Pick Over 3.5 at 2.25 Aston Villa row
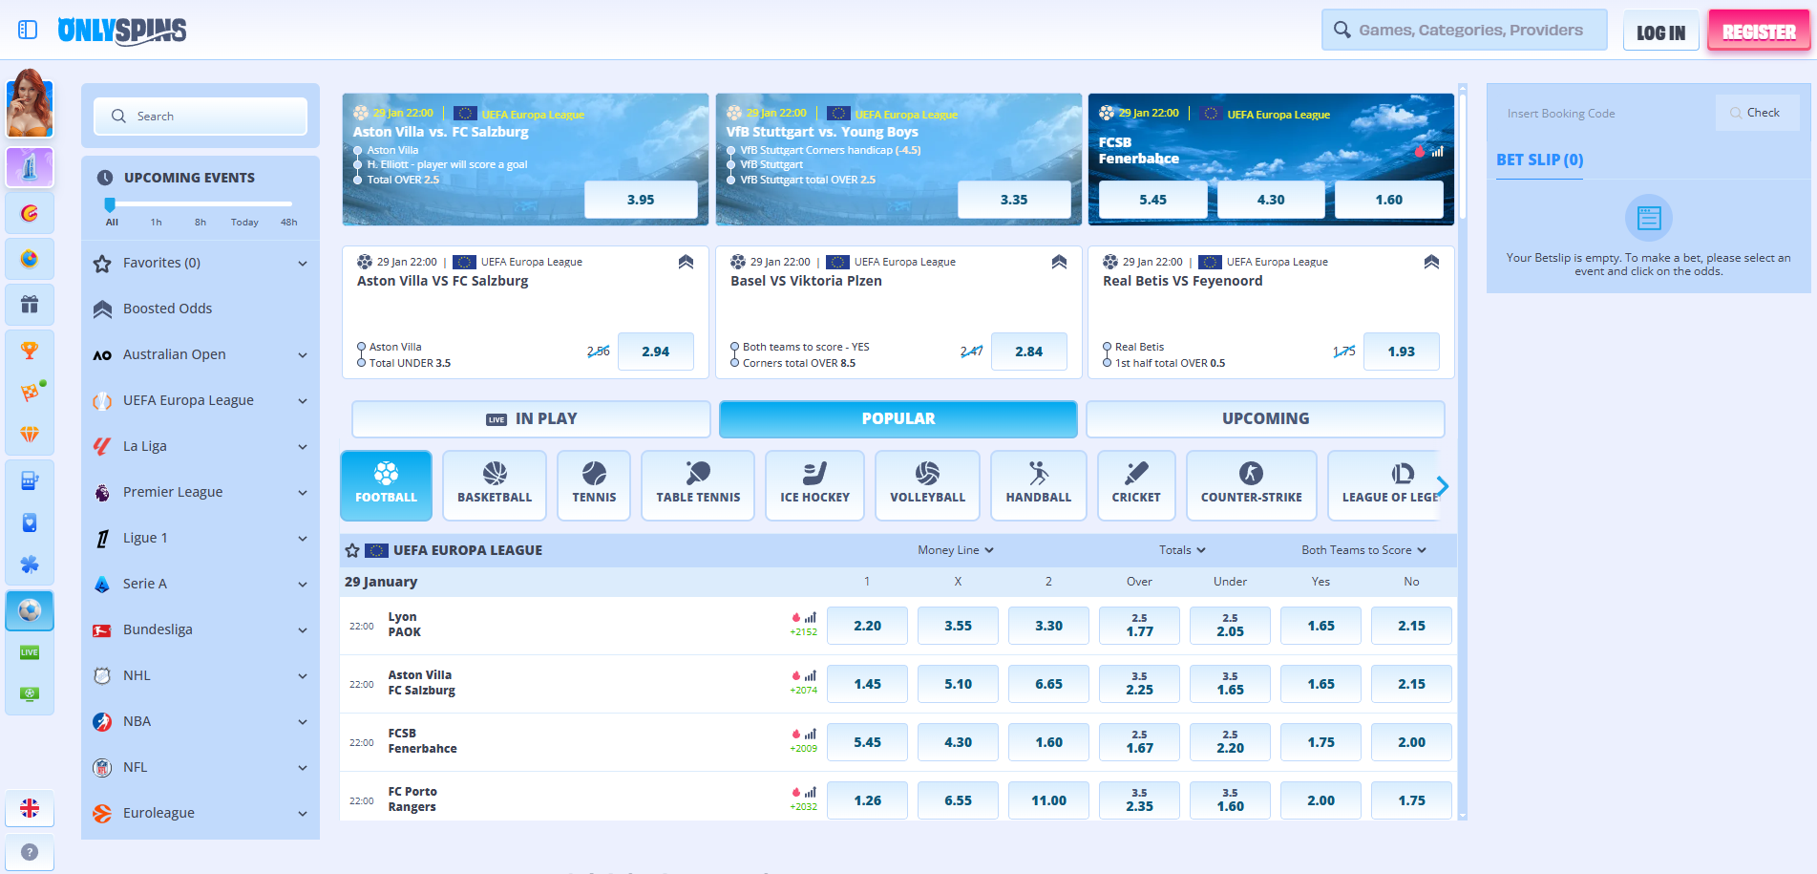Screen dimensions: 1817x874 point(1139,684)
